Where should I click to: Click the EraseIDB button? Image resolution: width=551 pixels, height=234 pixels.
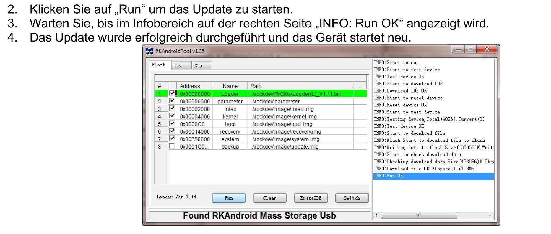[311, 198]
